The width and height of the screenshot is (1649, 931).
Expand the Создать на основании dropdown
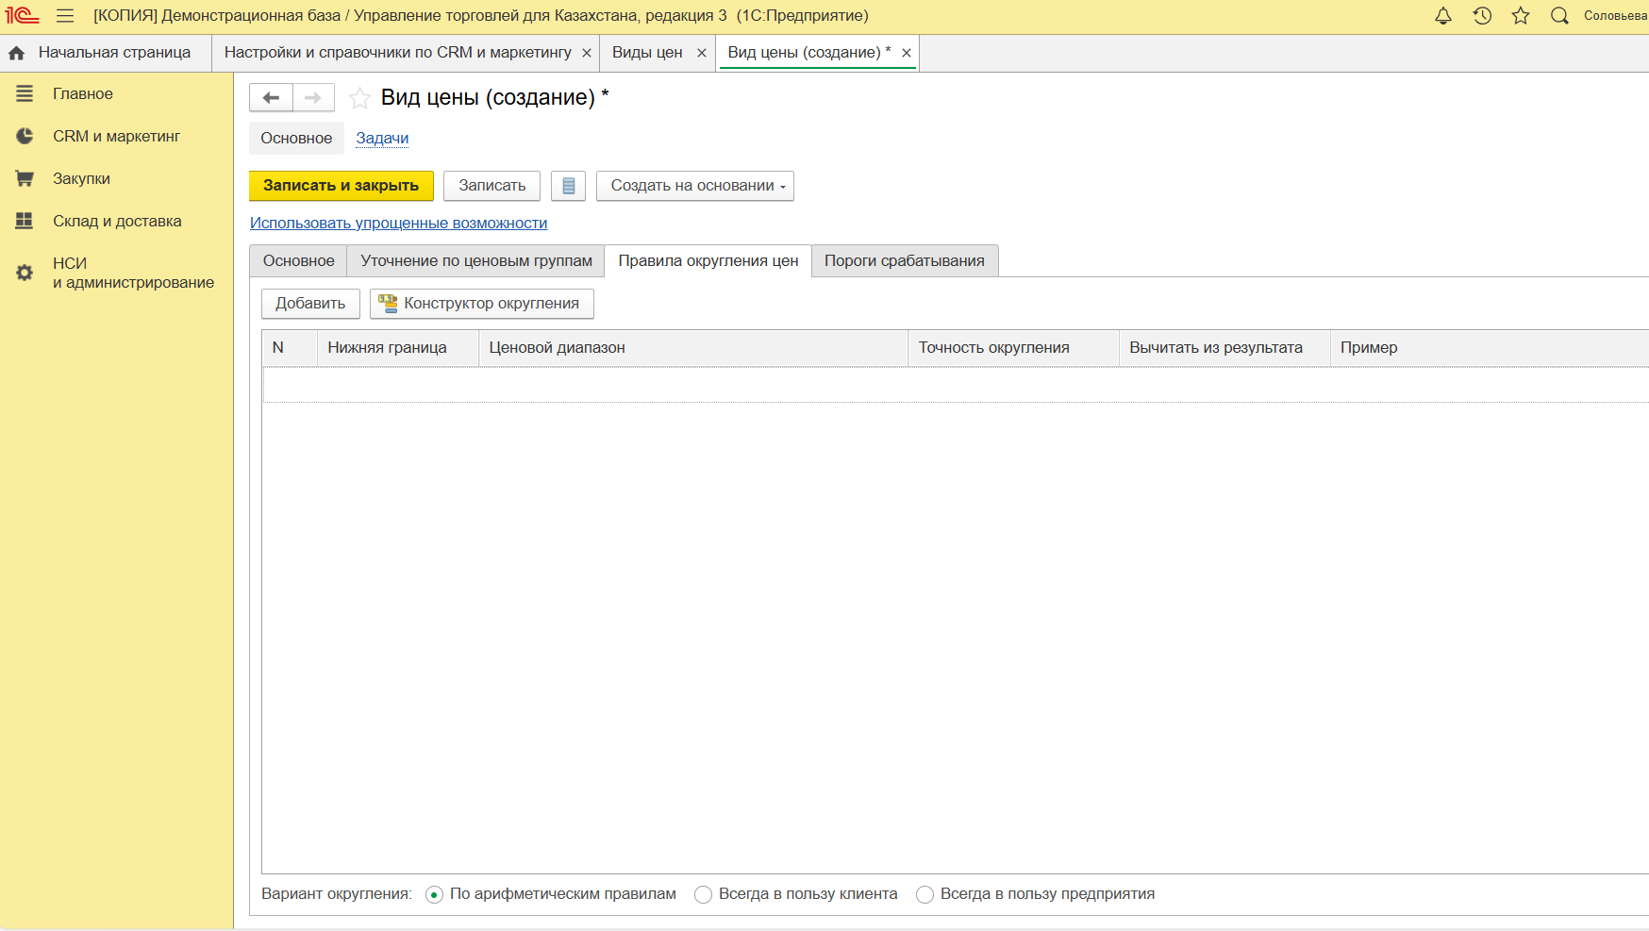694,186
